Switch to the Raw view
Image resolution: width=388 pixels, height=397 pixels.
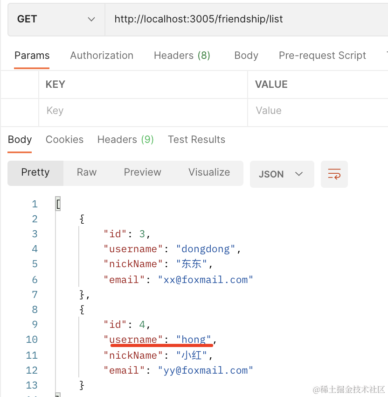coord(87,172)
